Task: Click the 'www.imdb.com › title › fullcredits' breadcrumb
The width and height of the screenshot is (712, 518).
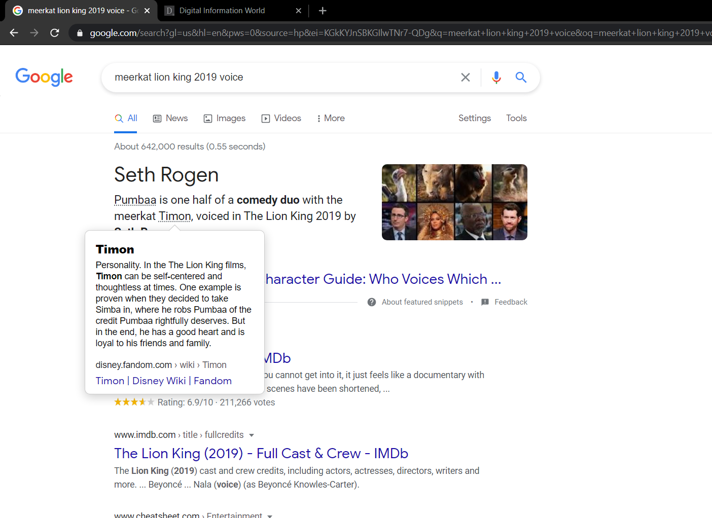Action: tap(179, 435)
